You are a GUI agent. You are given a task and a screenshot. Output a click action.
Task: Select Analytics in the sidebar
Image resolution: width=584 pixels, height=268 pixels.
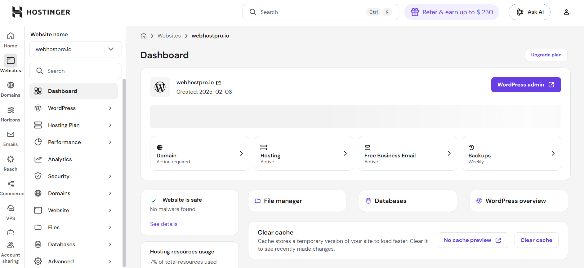(x=74, y=159)
